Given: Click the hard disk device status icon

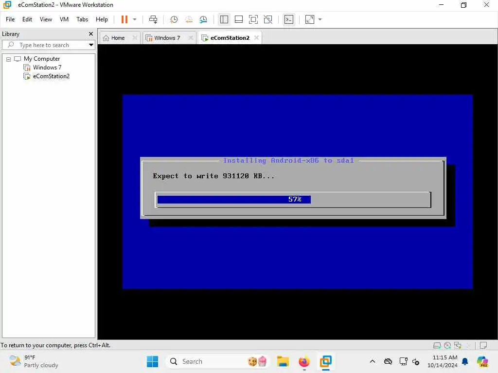Looking at the screenshot, I should pos(437,345).
